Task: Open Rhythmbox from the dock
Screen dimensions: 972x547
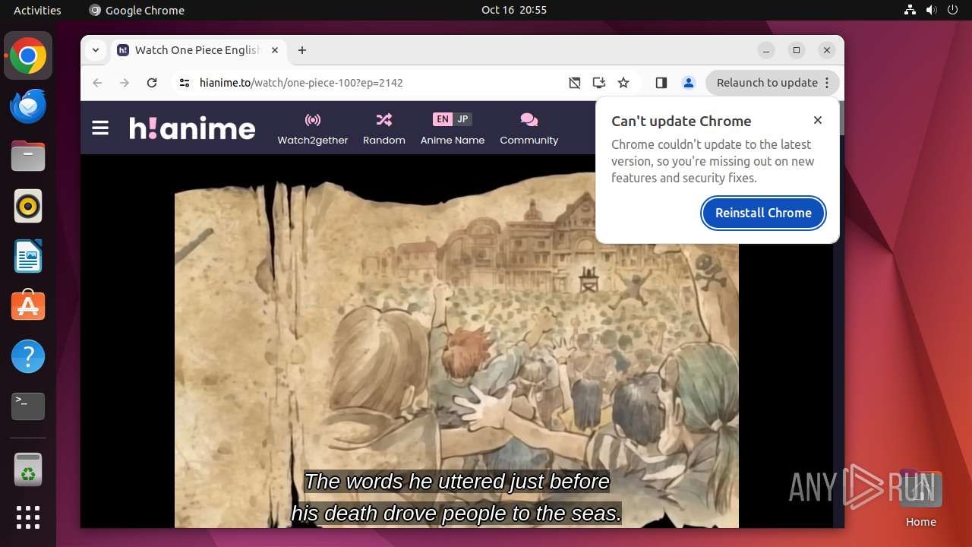Action: (28, 206)
